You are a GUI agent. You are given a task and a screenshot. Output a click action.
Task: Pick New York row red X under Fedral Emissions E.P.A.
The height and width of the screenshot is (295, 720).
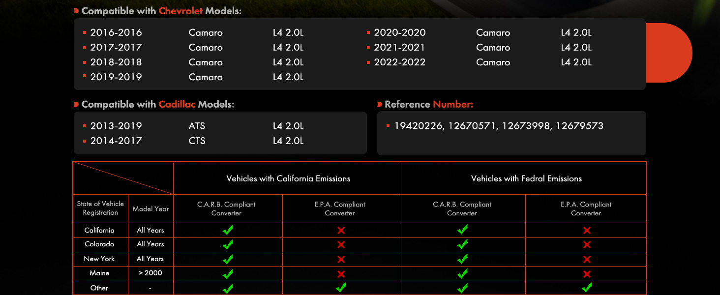pos(586,259)
